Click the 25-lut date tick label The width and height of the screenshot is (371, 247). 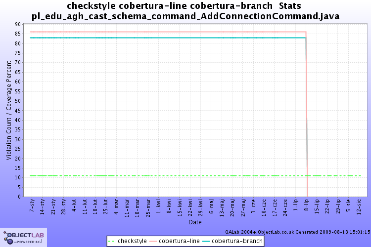coord(106,206)
